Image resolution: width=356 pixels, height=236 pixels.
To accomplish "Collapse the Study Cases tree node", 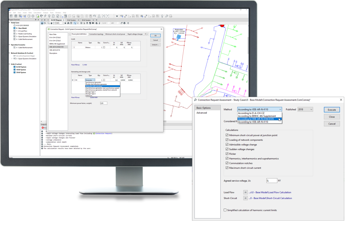I will pyautogui.click(x=10, y=23).
